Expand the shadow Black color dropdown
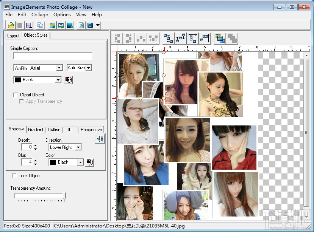 tap(80, 162)
